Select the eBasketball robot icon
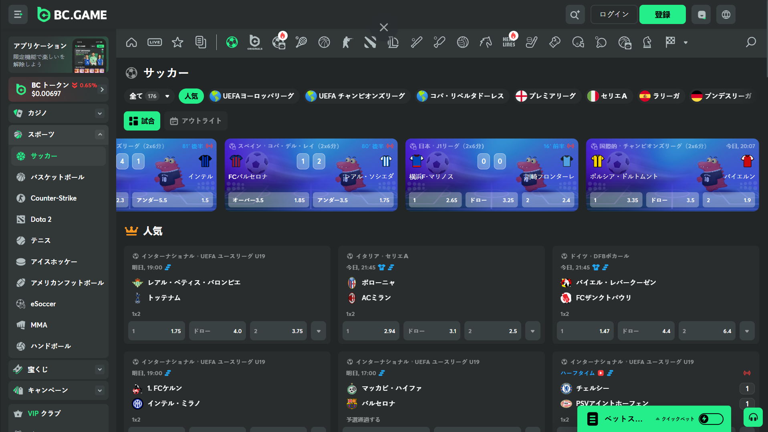768x432 pixels. click(625, 42)
